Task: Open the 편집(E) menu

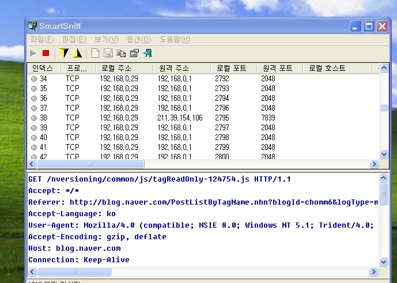Action: pos(74,40)
